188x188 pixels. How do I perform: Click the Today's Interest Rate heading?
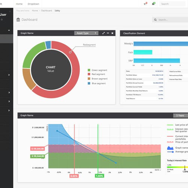[x=177, y=161]
